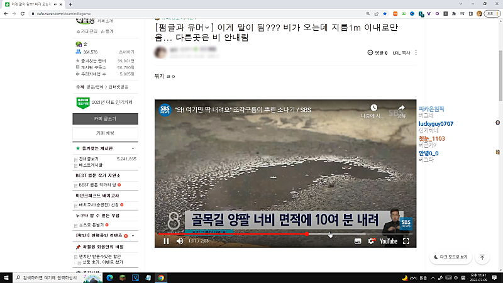The height and width of the screenshot is (283, 503).
Task: Open the post more-options menu
Action: tap(416, 53)
